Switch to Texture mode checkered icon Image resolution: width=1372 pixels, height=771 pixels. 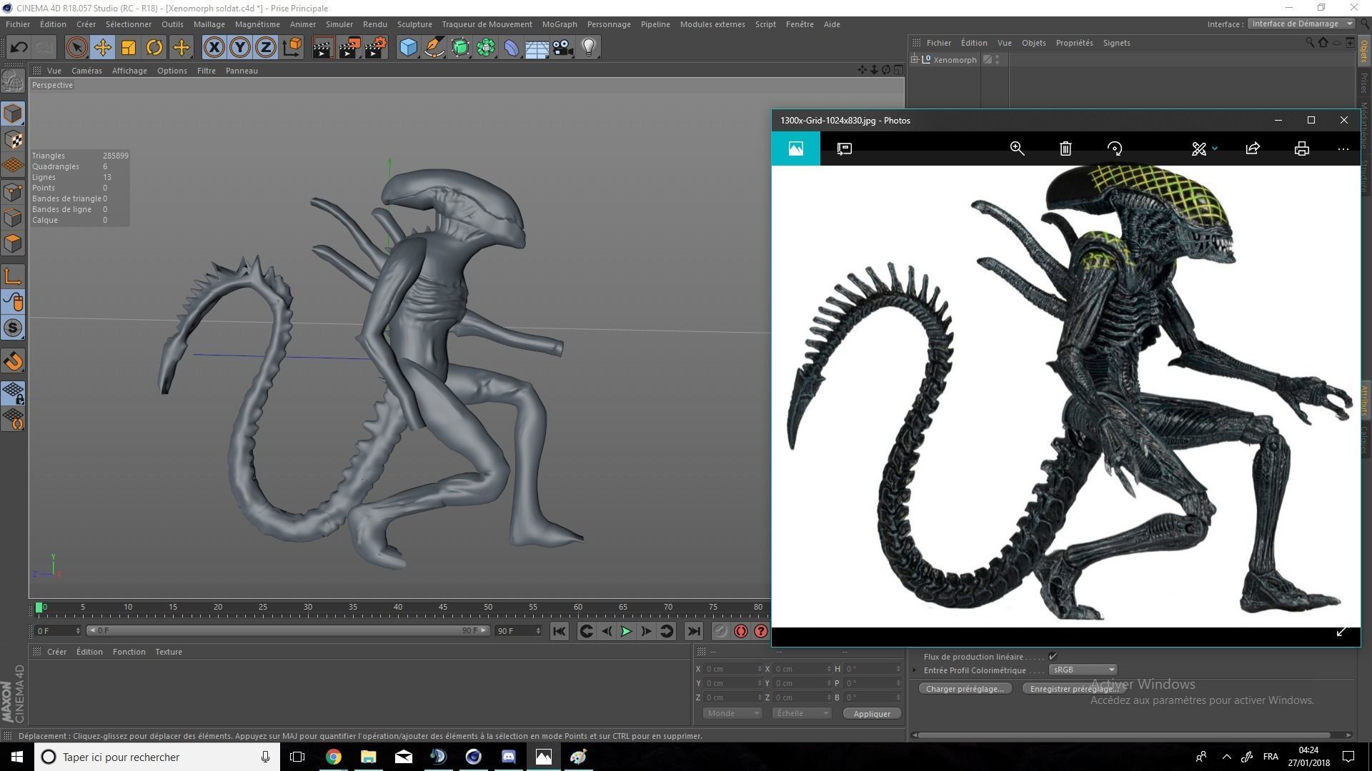point(13,139)
